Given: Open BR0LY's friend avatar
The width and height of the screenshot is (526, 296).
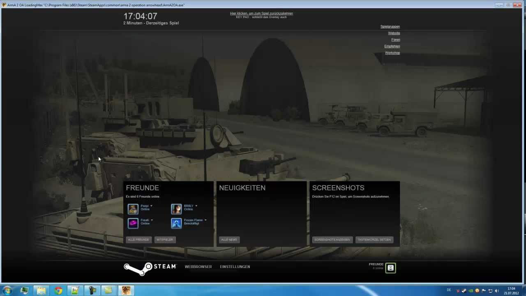Looking at the screenshot, I should (176, 209).
